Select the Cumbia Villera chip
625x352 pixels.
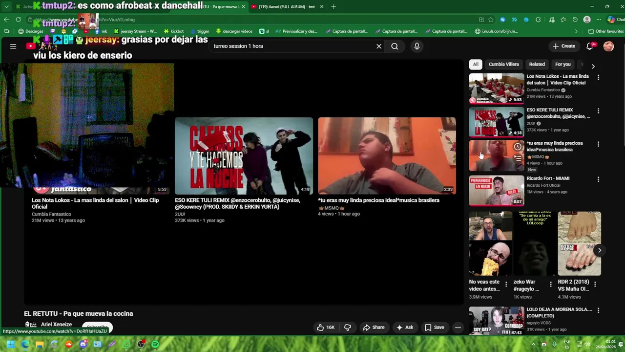coord(503,64)
